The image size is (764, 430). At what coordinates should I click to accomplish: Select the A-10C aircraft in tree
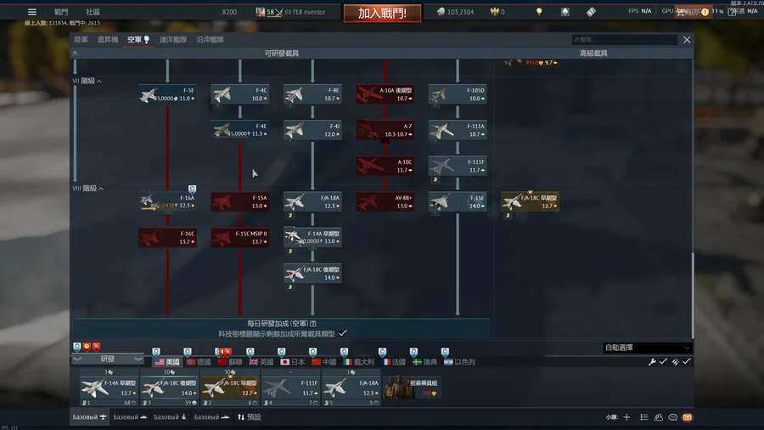tap(385, 166)
